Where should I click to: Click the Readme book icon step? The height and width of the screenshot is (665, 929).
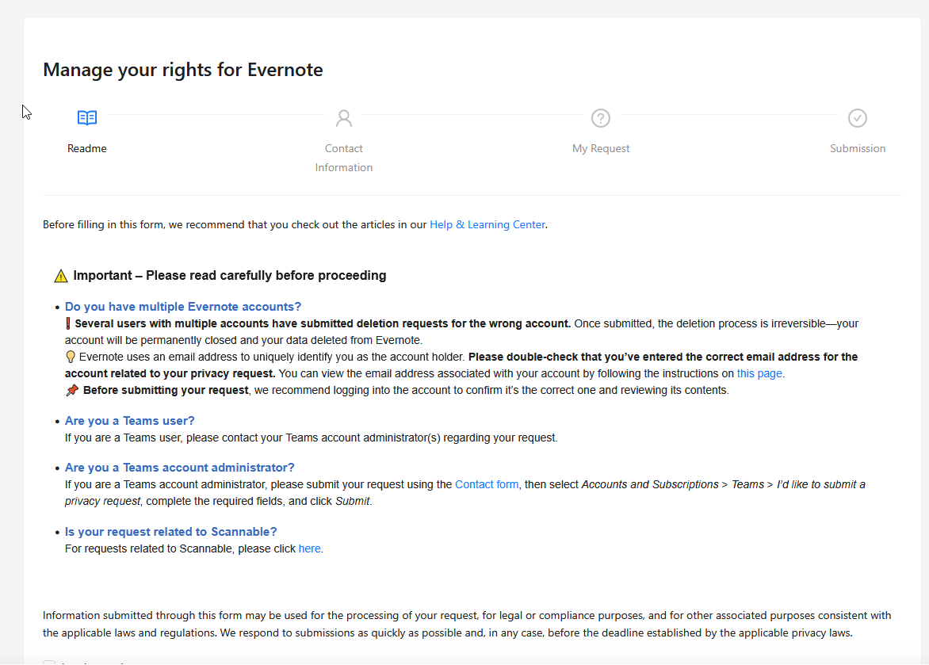point(87,117)
